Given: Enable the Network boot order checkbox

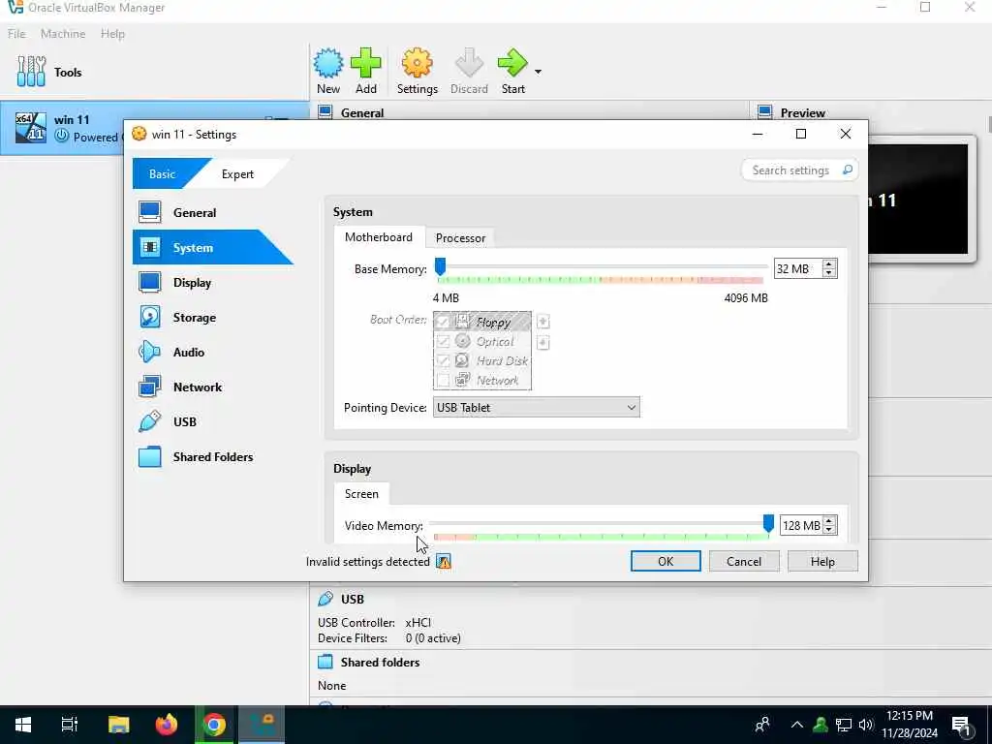Looking at the screenshot, I should (443, 380).
